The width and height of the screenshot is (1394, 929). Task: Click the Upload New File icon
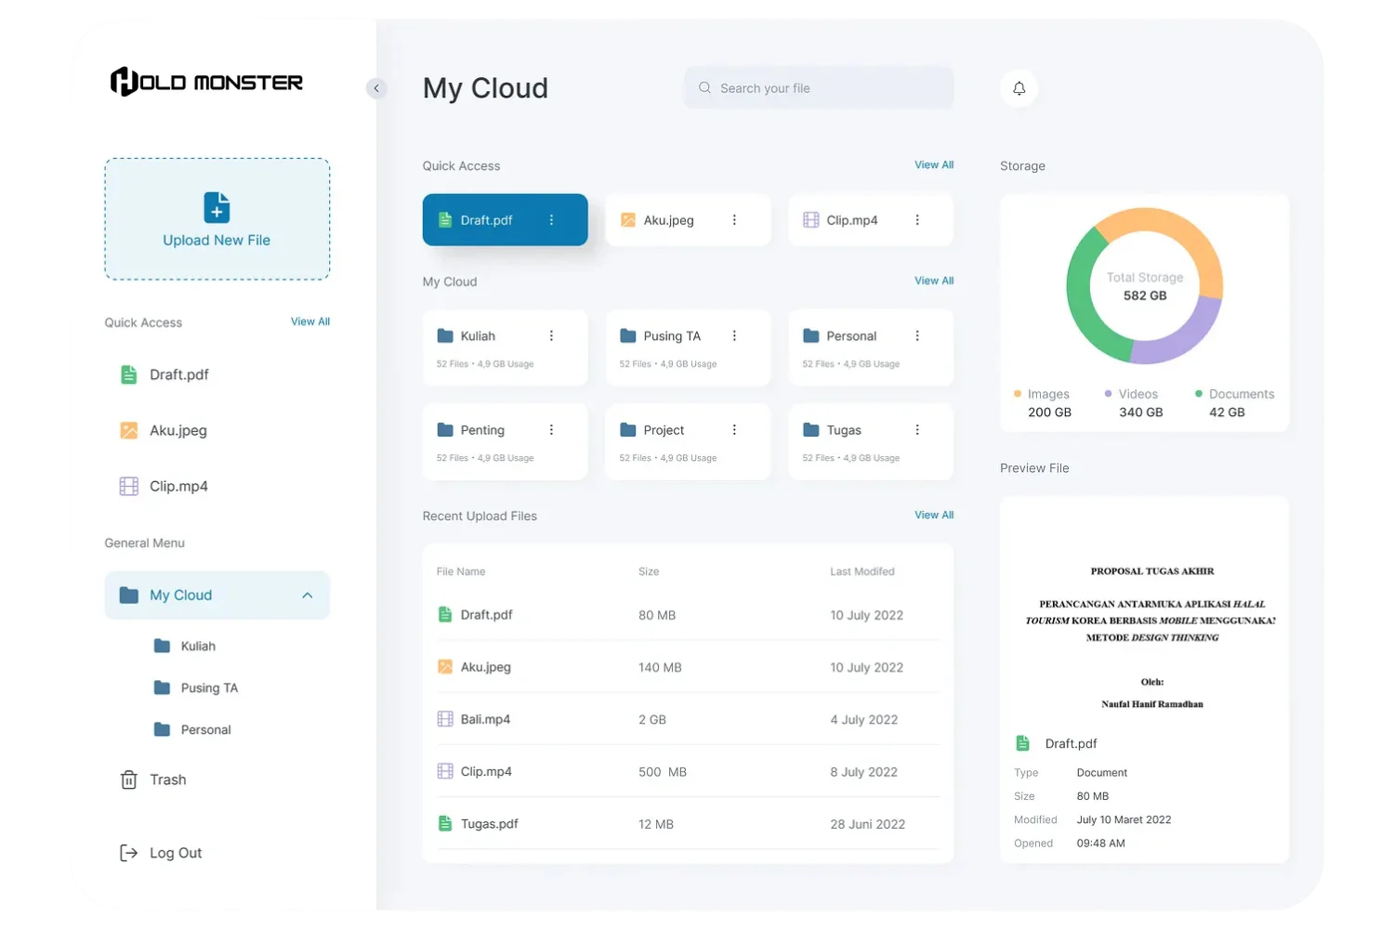(x=217, y=207)
